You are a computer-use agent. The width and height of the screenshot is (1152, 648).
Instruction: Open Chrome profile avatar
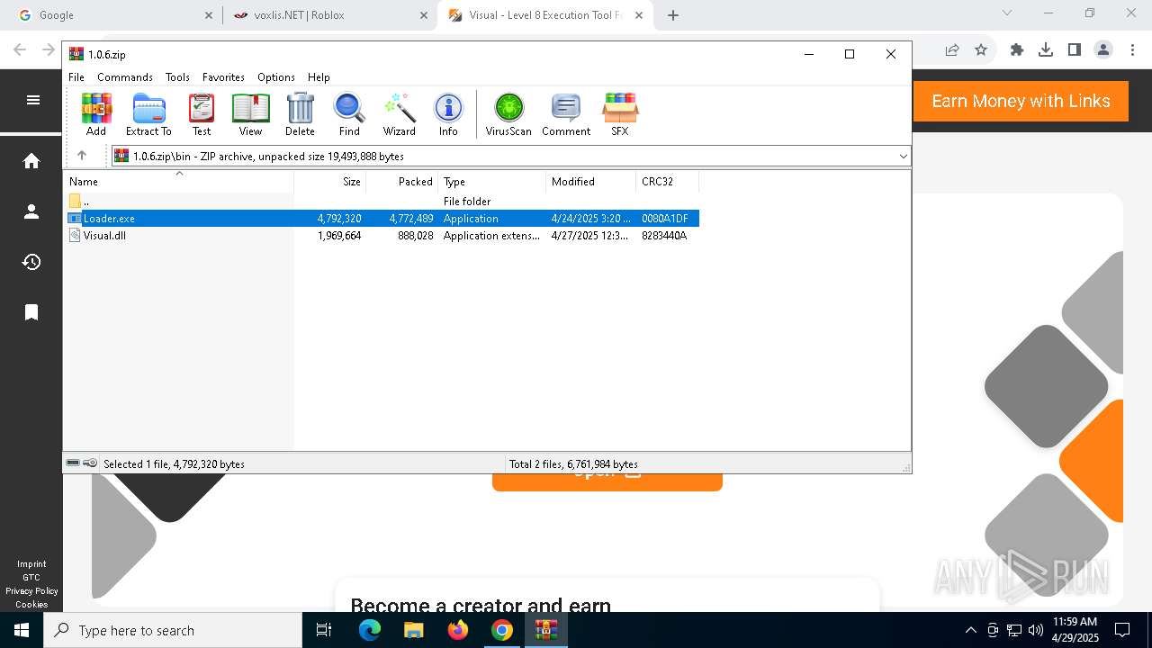tap(1103, 50)
